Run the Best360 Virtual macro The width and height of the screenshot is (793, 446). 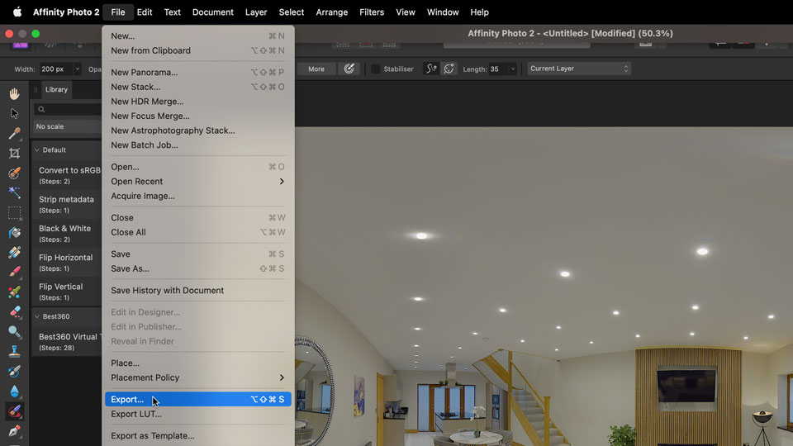[x=67, y=342]
